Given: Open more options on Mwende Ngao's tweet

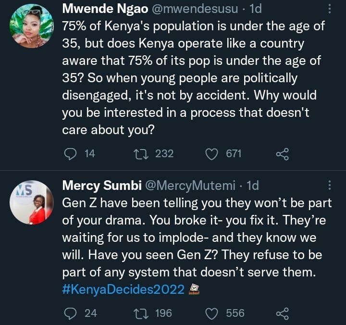Looking at the screenshot, I should point(329,9).
